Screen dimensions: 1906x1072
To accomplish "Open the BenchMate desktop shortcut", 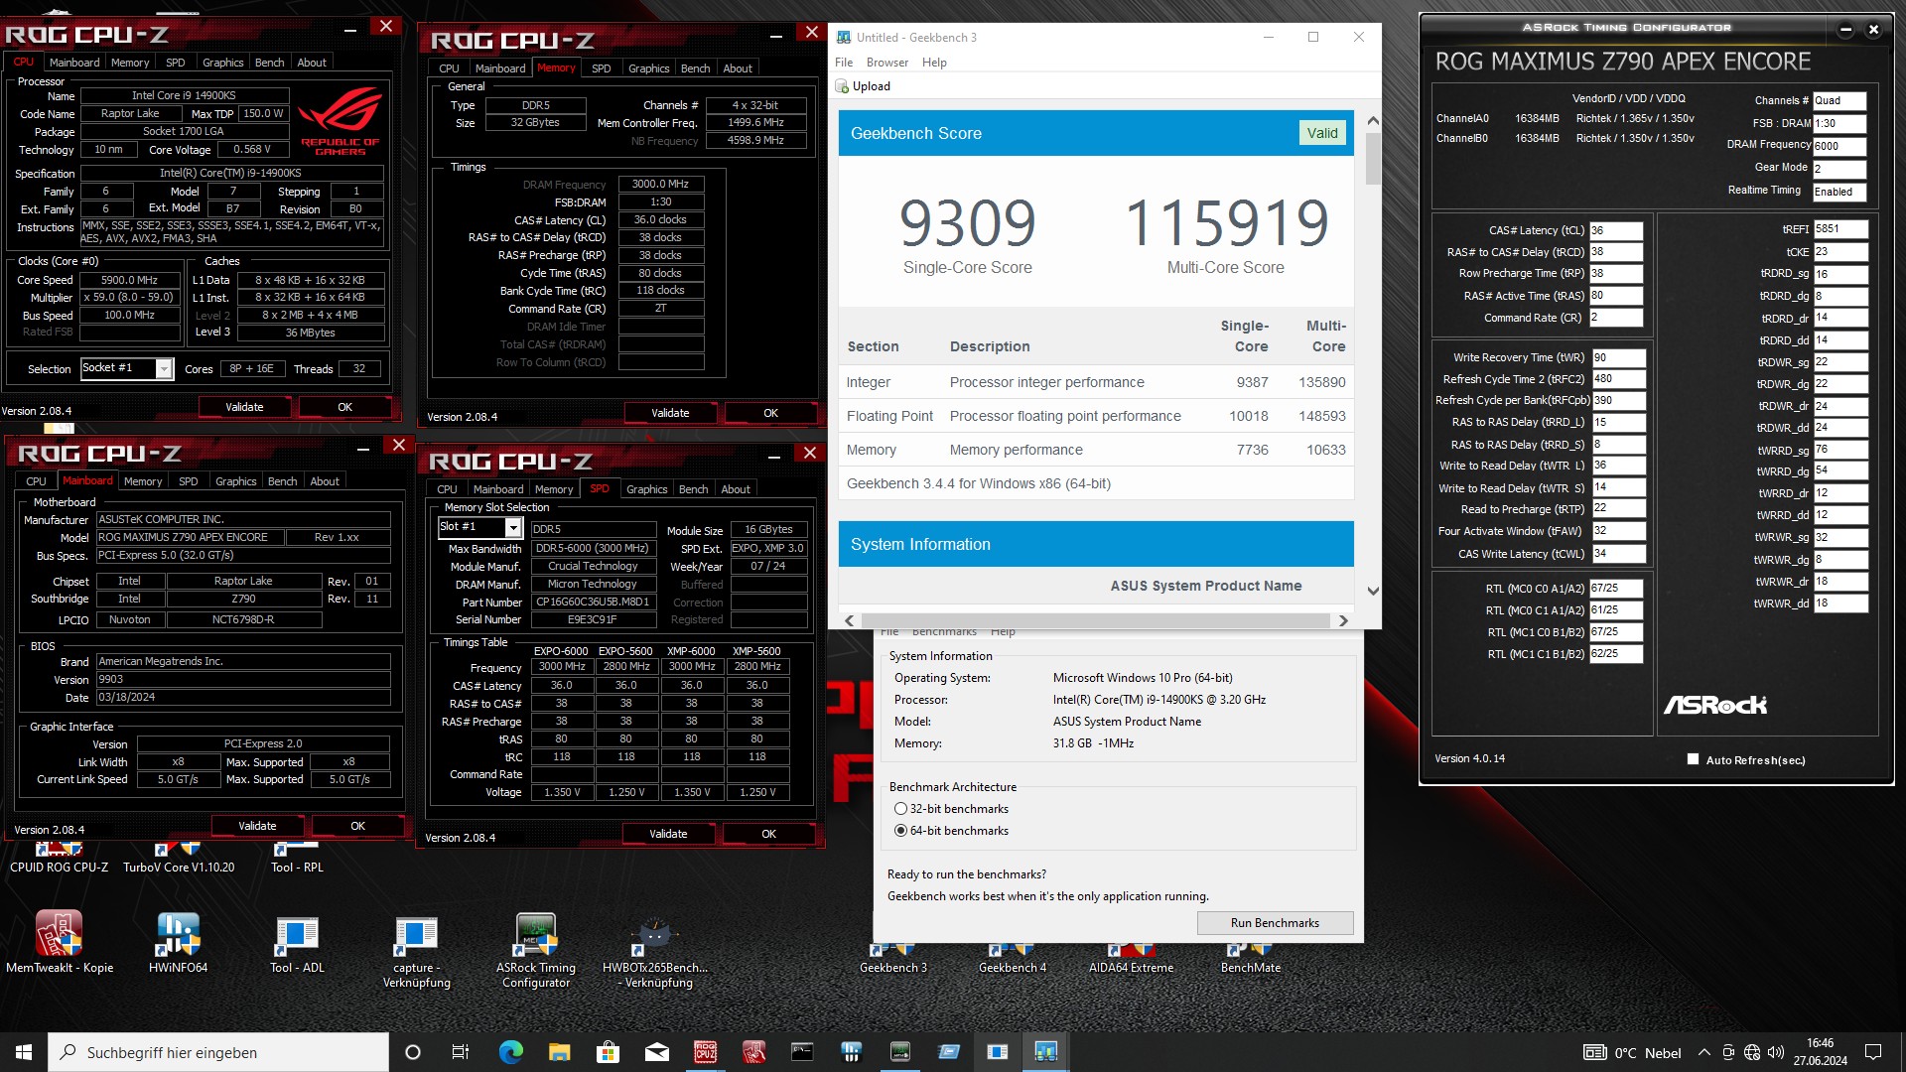I will coord(1251,959).
